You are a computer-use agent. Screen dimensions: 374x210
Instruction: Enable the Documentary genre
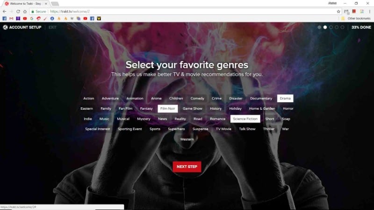(x=261, y=98)
